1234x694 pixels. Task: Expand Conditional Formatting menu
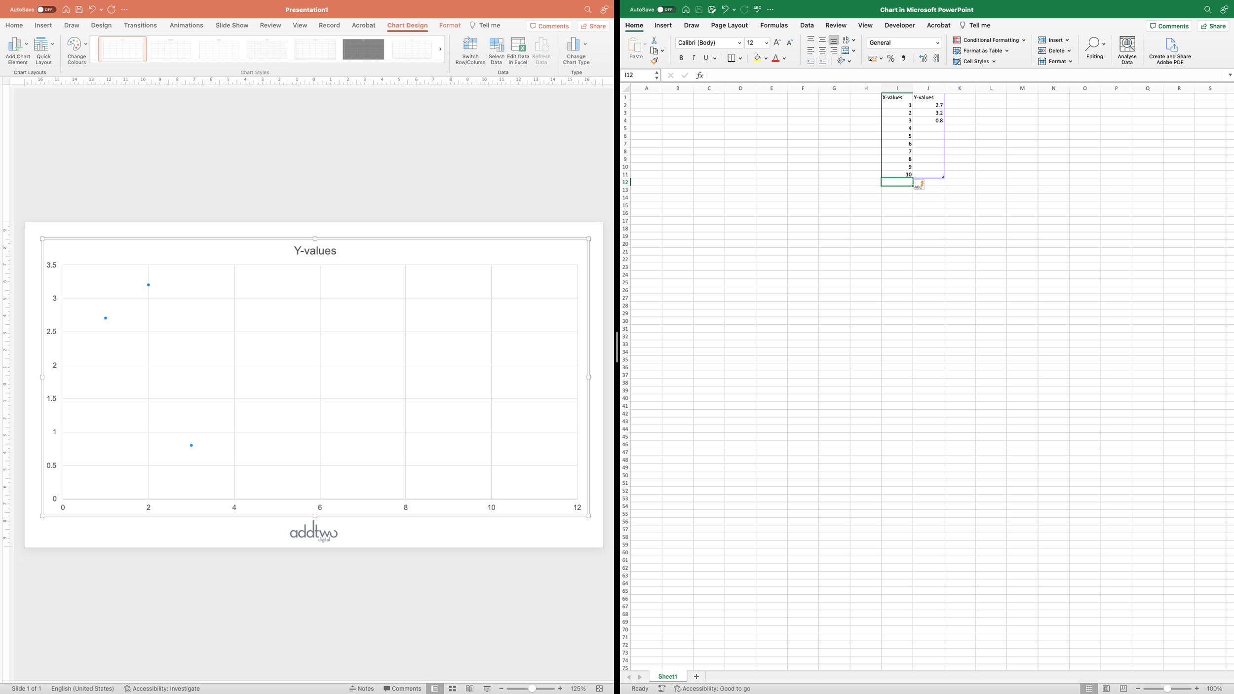click(989, 40)
